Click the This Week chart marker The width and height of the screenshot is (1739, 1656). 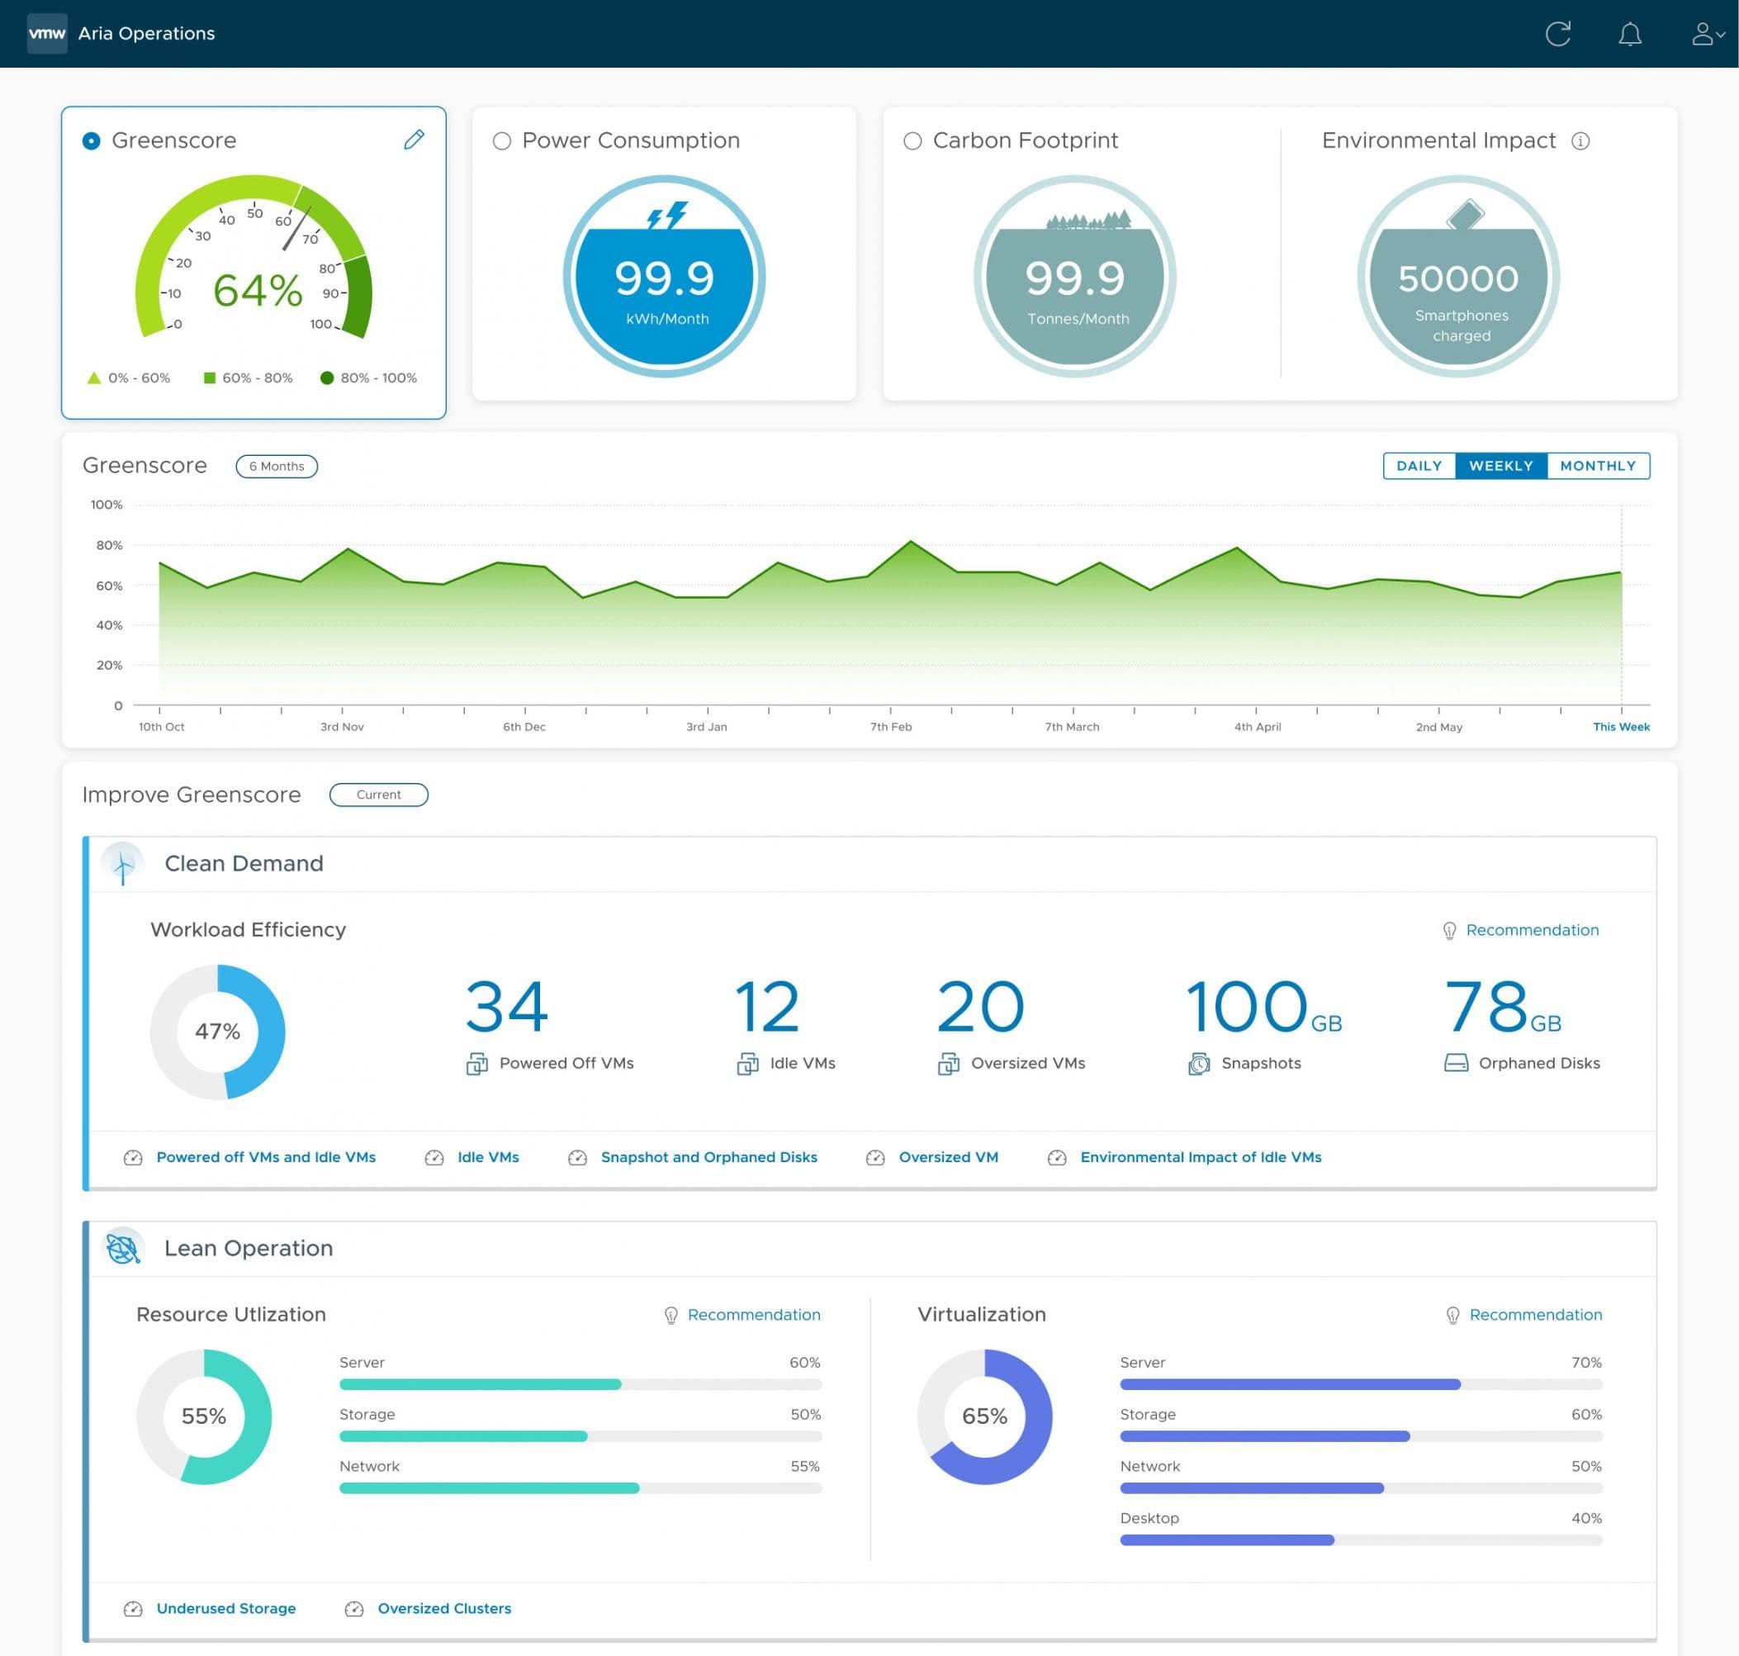1621,727
